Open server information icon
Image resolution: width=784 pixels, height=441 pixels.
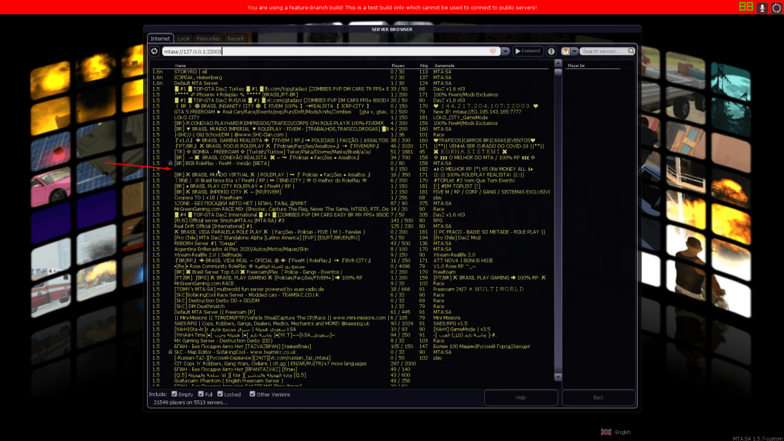[x=551, y=51]
